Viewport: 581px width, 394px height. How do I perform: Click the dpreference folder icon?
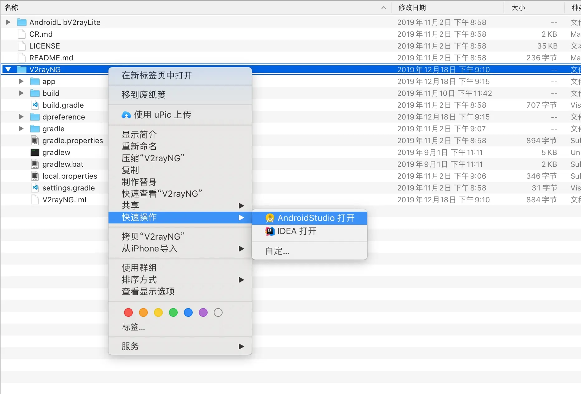[x=35, y=117]
